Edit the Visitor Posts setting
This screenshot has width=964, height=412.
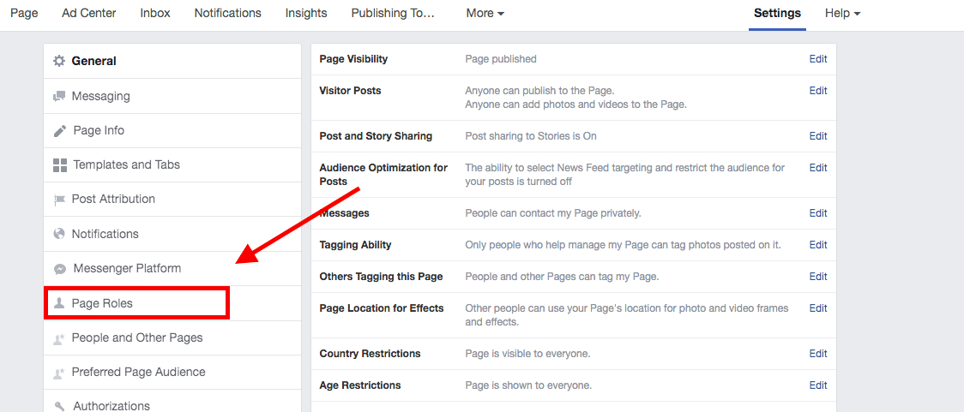click(x=818, y=90)
